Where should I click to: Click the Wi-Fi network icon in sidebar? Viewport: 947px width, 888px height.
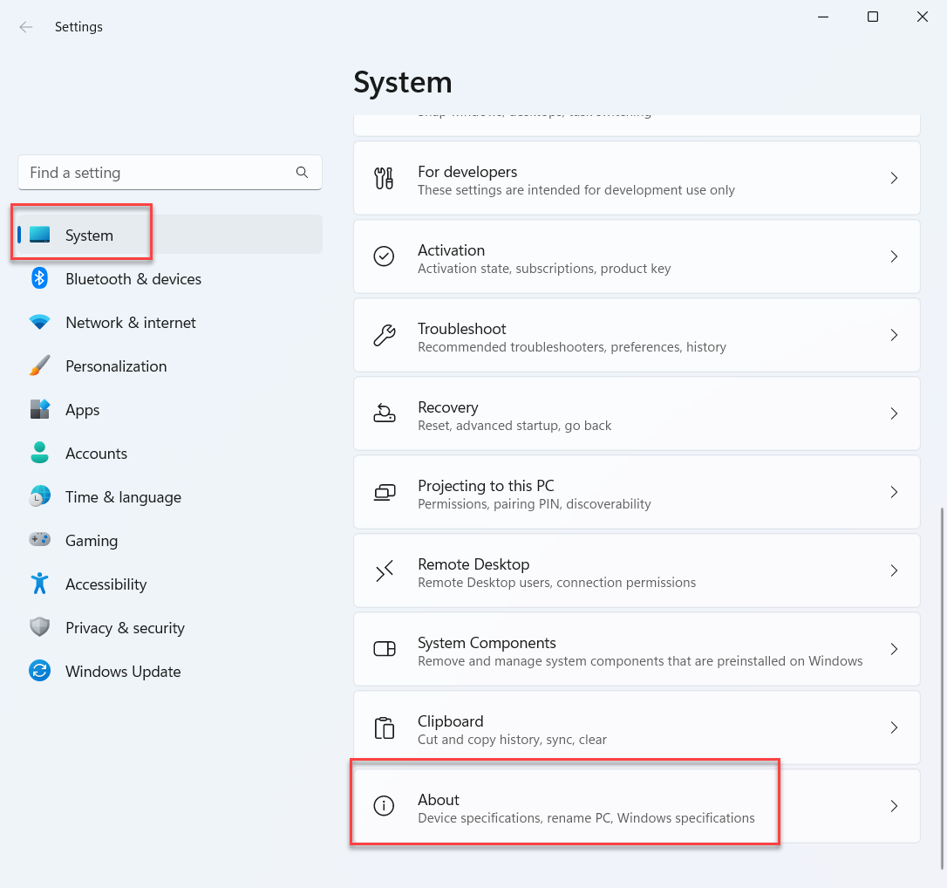[x=40, y=322]
